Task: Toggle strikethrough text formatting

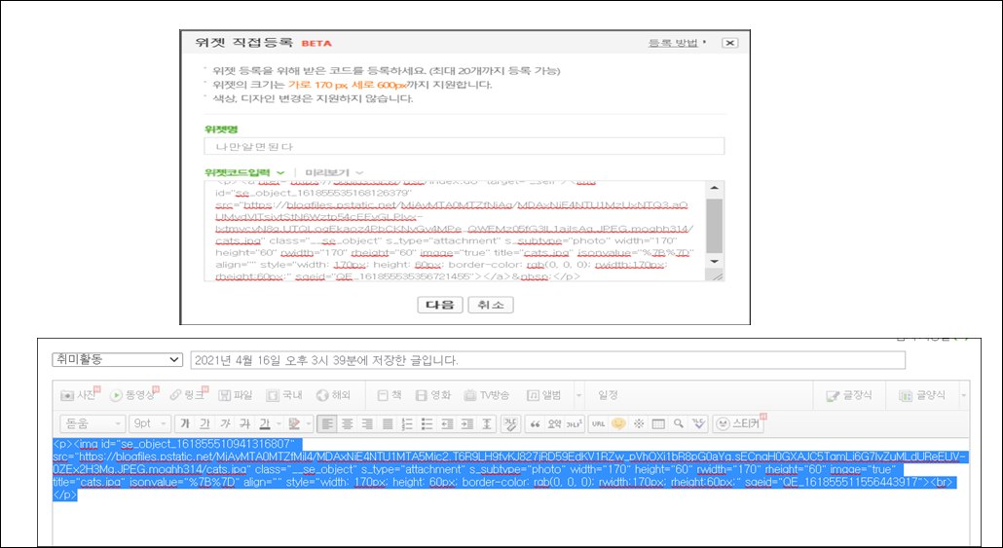Action: point(245,423)
